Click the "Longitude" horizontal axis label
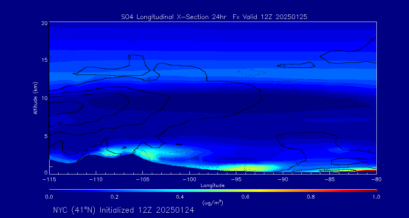The width and height of the screenshot is (409, 218). 212,186
